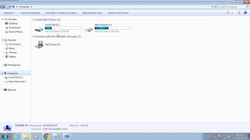Open the Pictures library

[13, 52]
